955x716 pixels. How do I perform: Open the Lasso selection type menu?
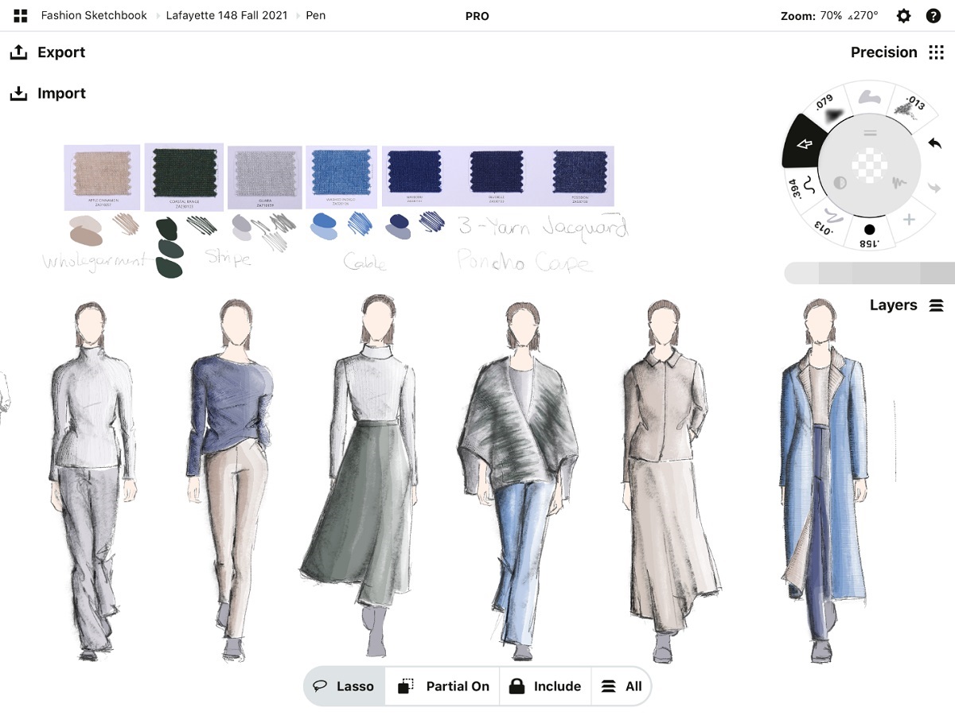pos(344,687)
